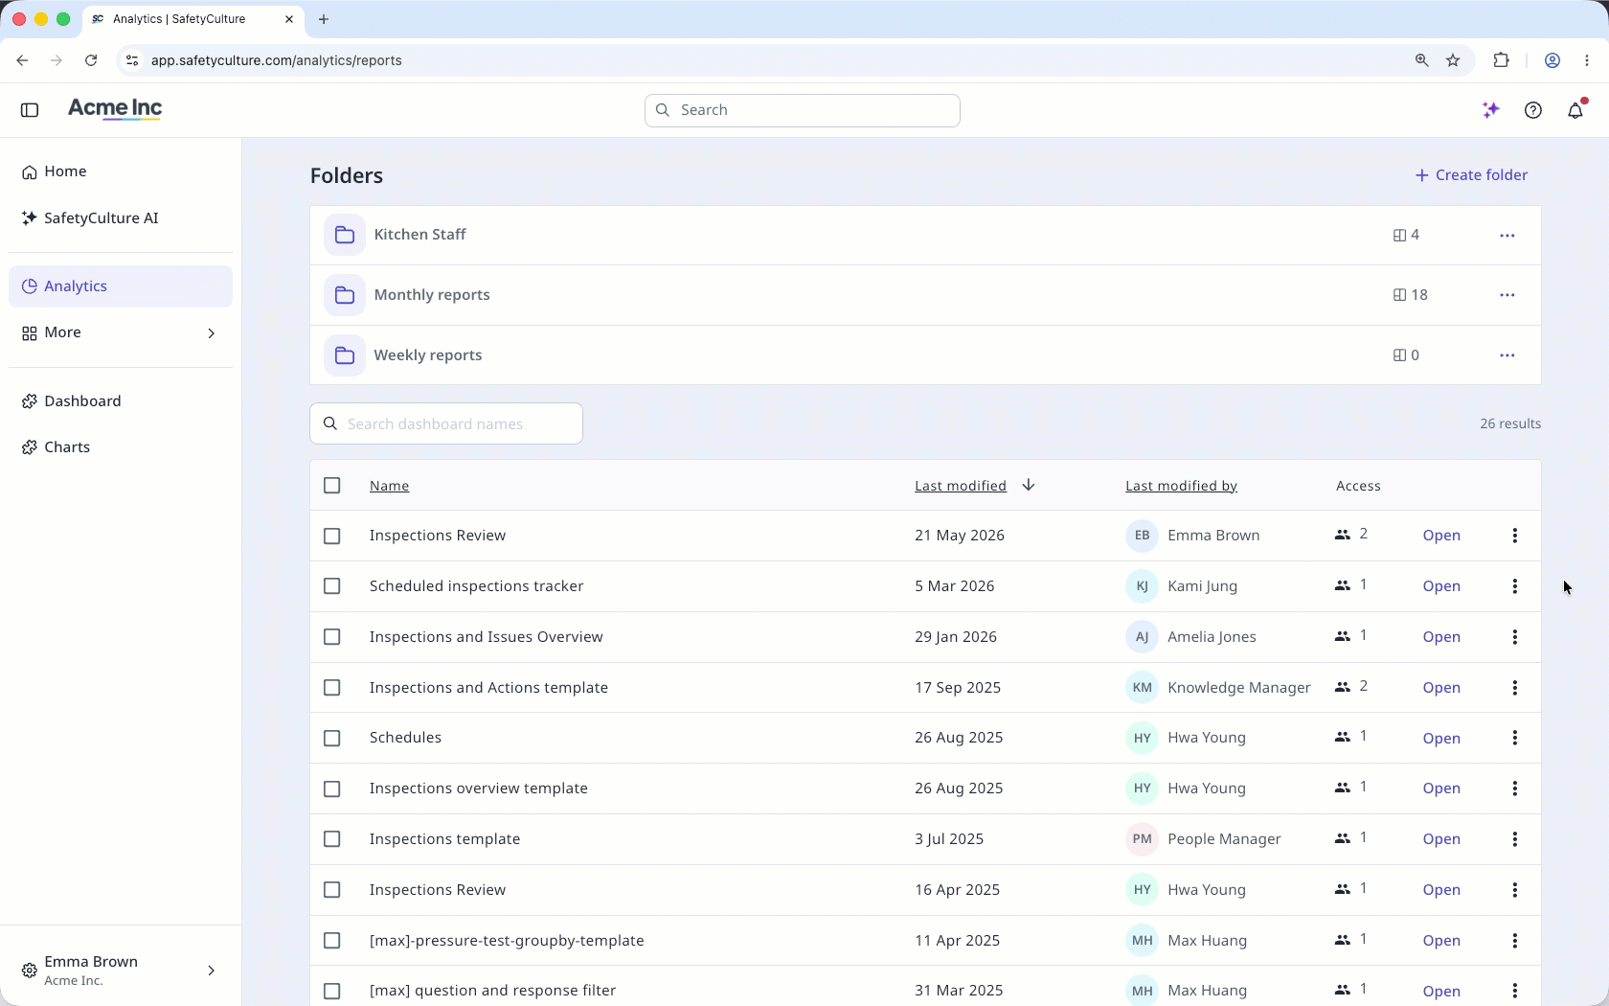Click [max] question and response filter name
The height and width of the screenshot is (1006, 1609).
click(492, 991)
